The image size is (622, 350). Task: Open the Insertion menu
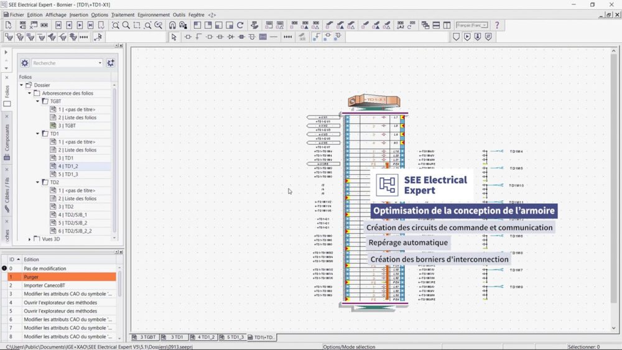coord(78,15)
